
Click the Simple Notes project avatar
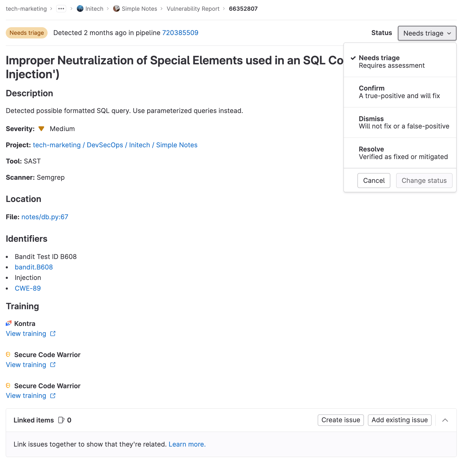coord(116,9)
